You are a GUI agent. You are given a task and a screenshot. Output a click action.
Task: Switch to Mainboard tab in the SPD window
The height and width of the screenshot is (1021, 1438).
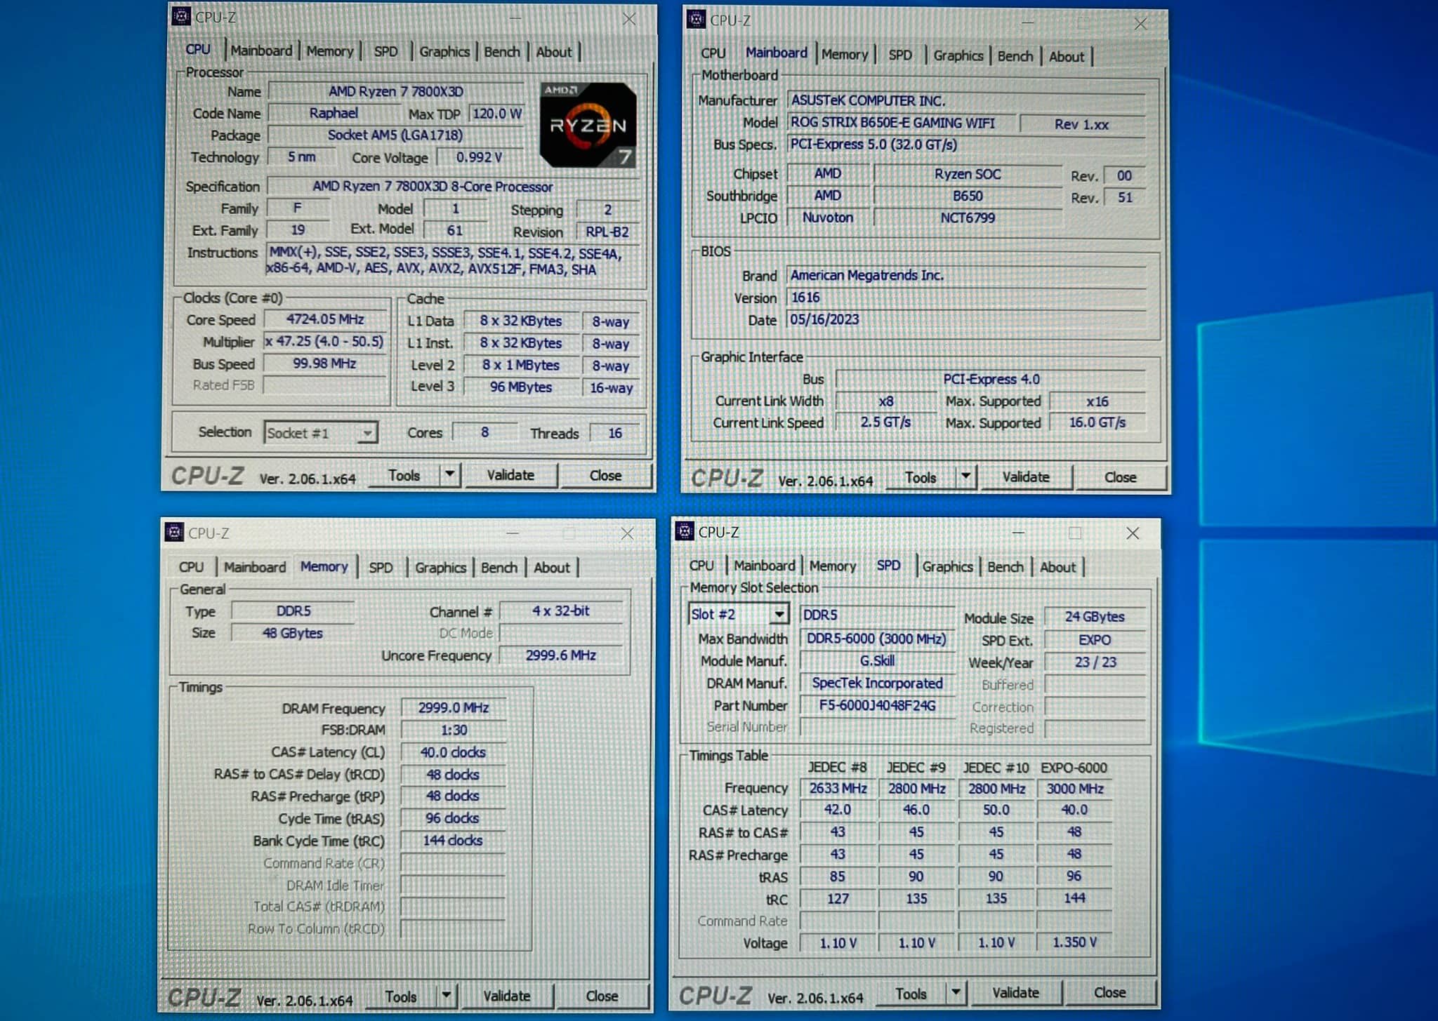coord(765,566)
